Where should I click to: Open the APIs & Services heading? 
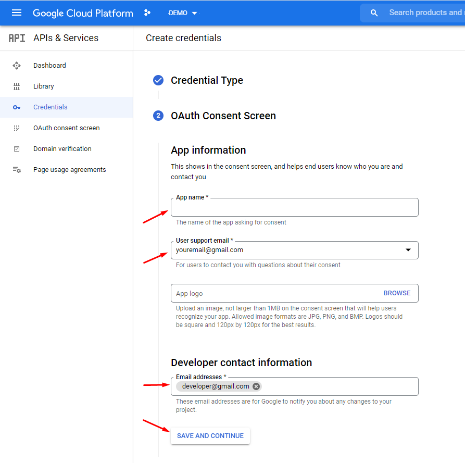[66, 38]
